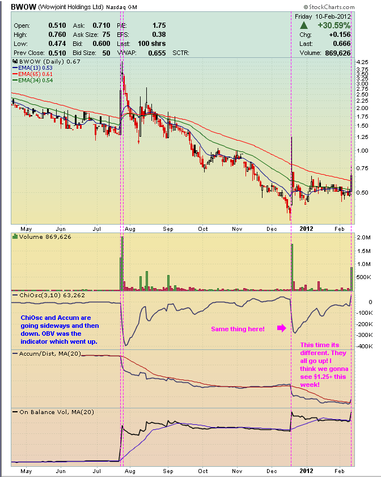Click the Last price value 0.666
381x477 pixels.
[x=342, y=44]
